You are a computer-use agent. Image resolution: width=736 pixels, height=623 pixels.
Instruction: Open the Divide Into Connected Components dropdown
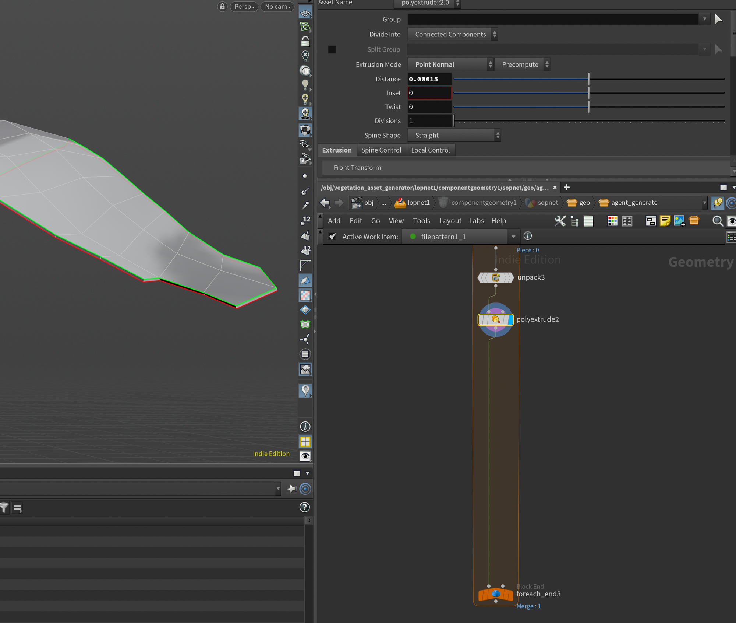(x=453, y=34)
